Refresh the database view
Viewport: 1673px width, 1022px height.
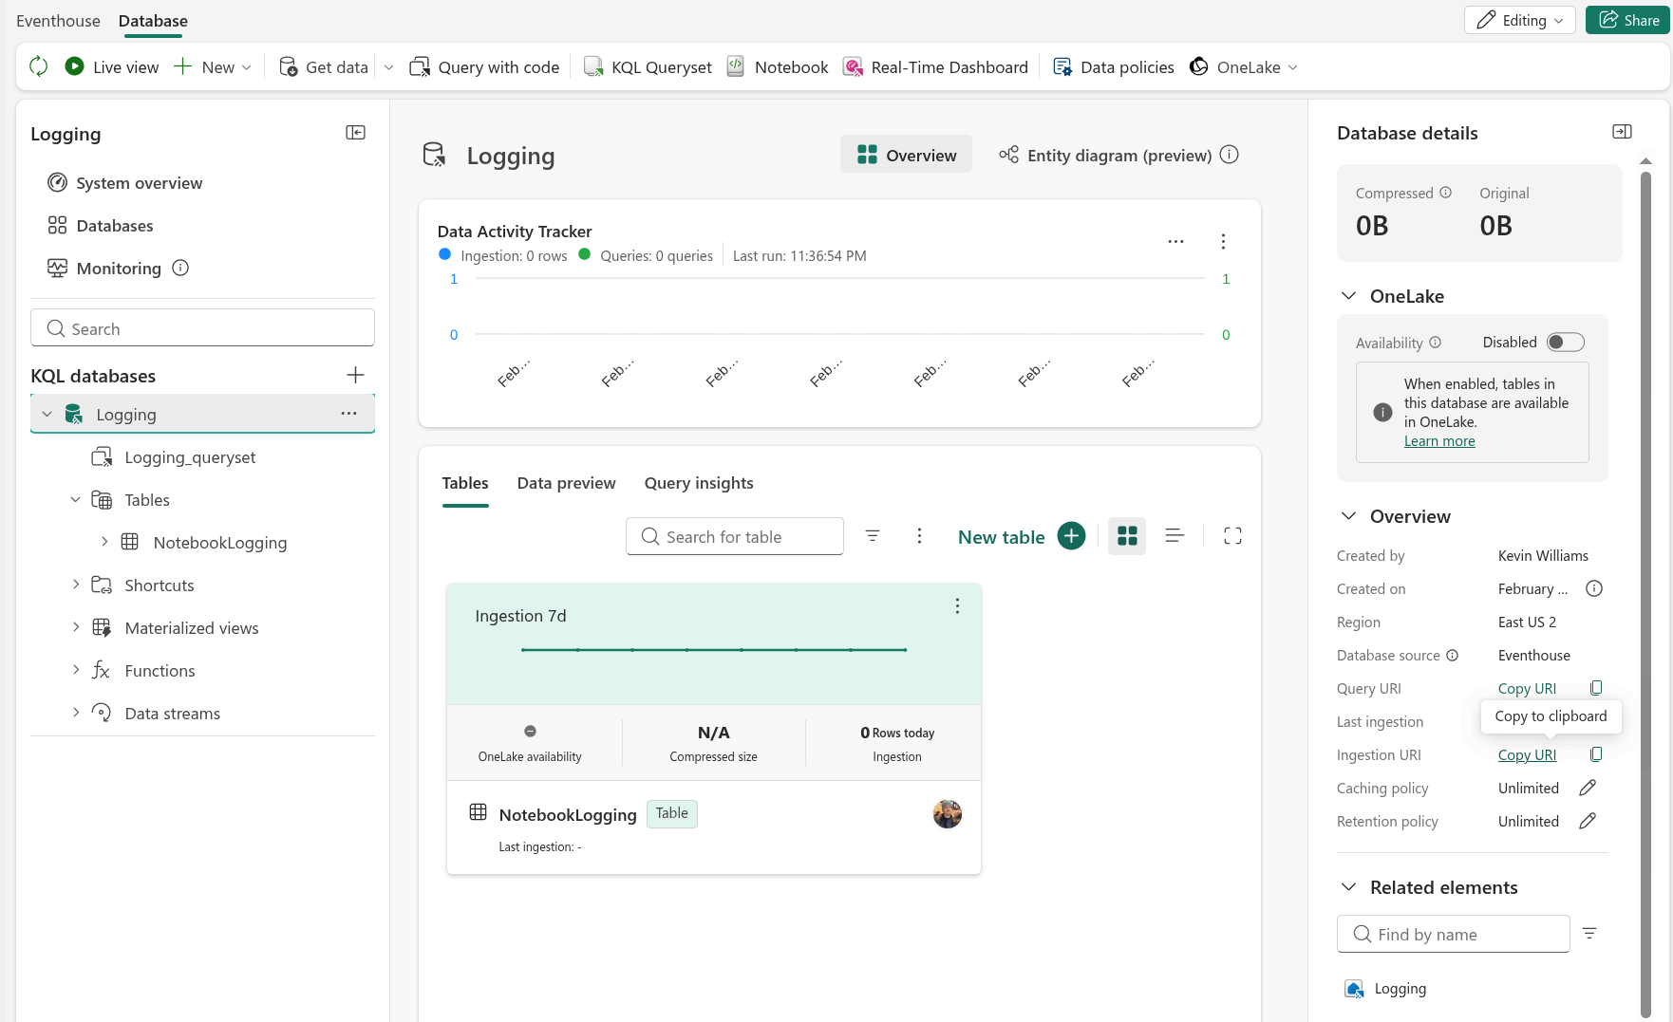38,66
